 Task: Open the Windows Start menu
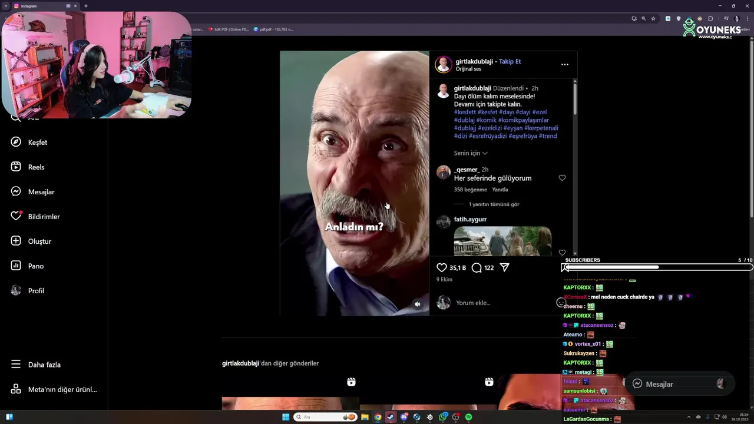(x=286, y=417)
